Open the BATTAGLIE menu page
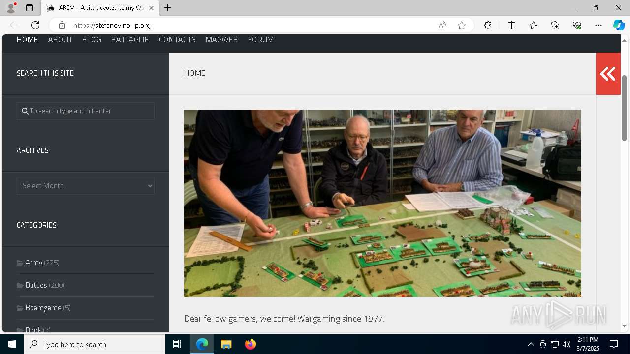Image resolution: width=630 pixels, height=354 pixels. click(x=130, y=40)
